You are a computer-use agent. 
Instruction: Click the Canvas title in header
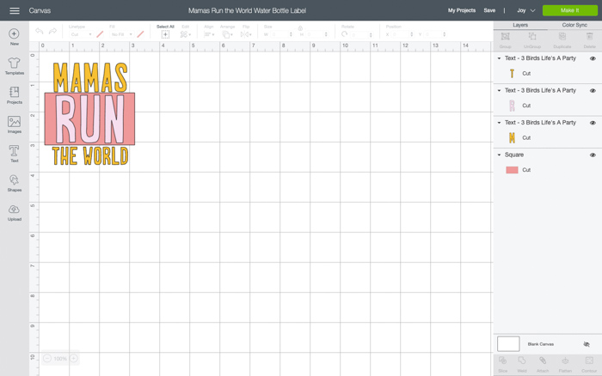(x=40, y=11)
